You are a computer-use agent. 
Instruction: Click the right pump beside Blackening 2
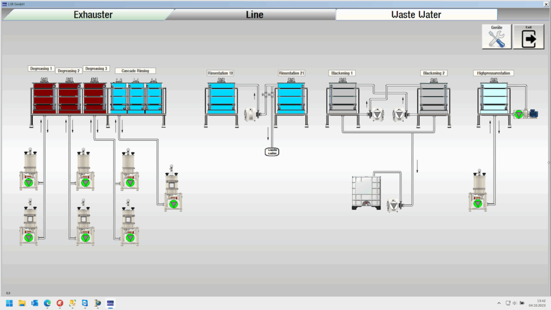point(400,115)
